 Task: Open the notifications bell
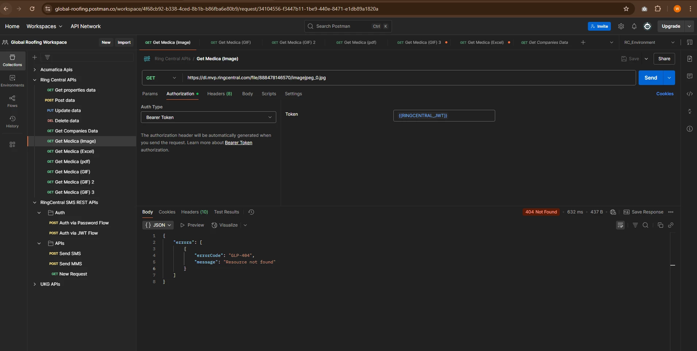point(634,26)
